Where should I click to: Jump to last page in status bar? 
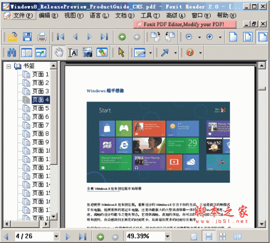tap(83, 237)
